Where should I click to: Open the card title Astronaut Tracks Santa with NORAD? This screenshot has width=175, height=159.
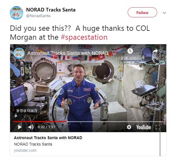pyautogui.click(x=48, y=138)
